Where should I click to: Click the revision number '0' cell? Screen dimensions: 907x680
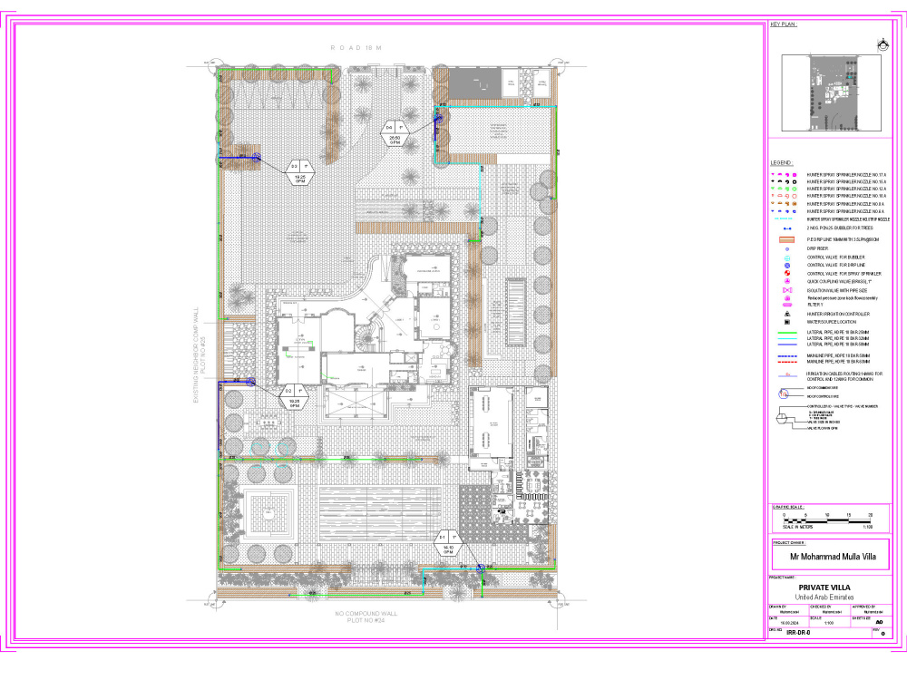[883, 634]
